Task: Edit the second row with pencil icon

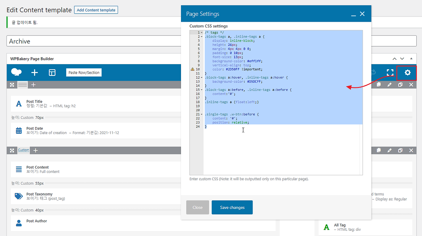Action: [389, 150]
